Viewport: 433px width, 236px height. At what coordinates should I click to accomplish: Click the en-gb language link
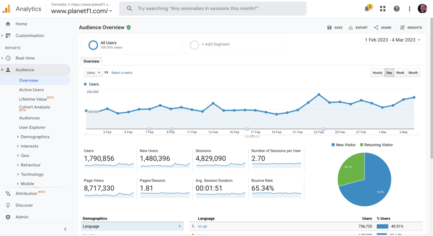point(203,226)
